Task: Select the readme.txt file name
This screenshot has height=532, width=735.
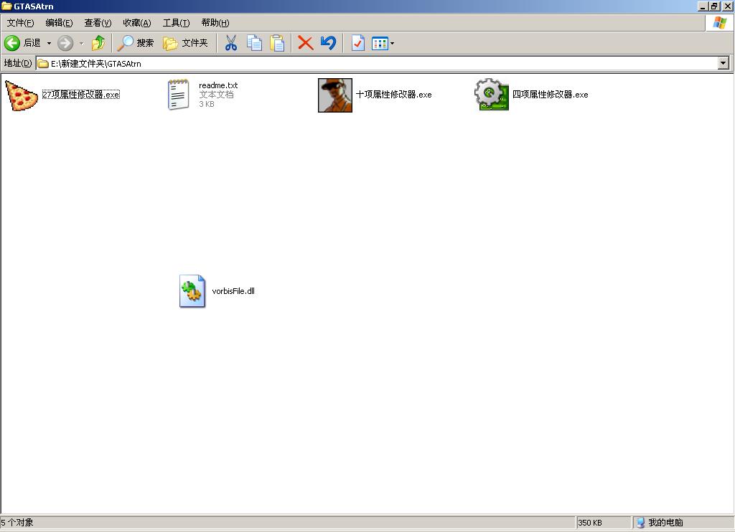Action: 218,85
